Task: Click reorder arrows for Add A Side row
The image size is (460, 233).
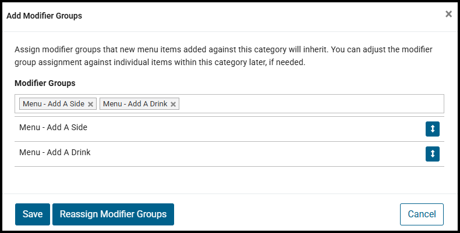Action: click(x=432, y=129)
